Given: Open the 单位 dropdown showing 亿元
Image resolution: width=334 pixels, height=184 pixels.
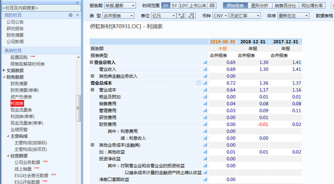Looking at the screenshot, I should click(163, 16).
